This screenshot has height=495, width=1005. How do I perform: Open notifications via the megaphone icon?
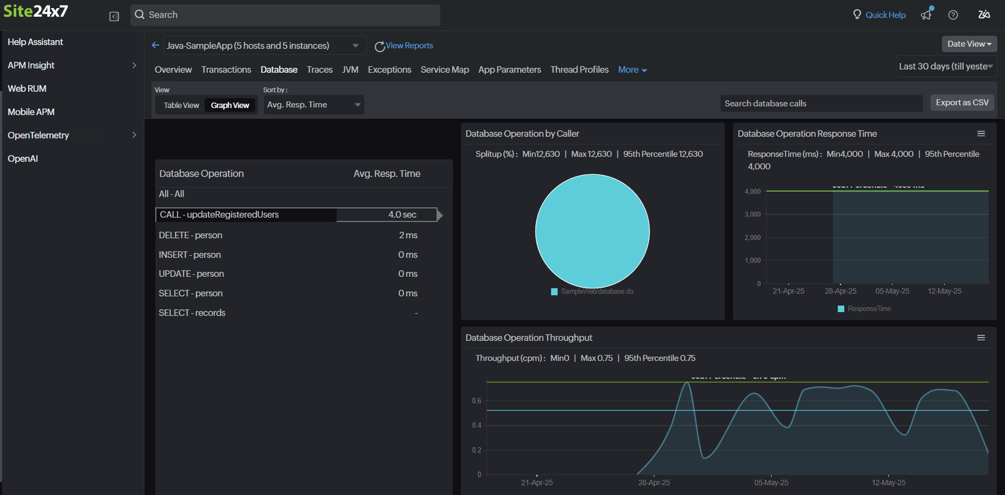(926, 15)
